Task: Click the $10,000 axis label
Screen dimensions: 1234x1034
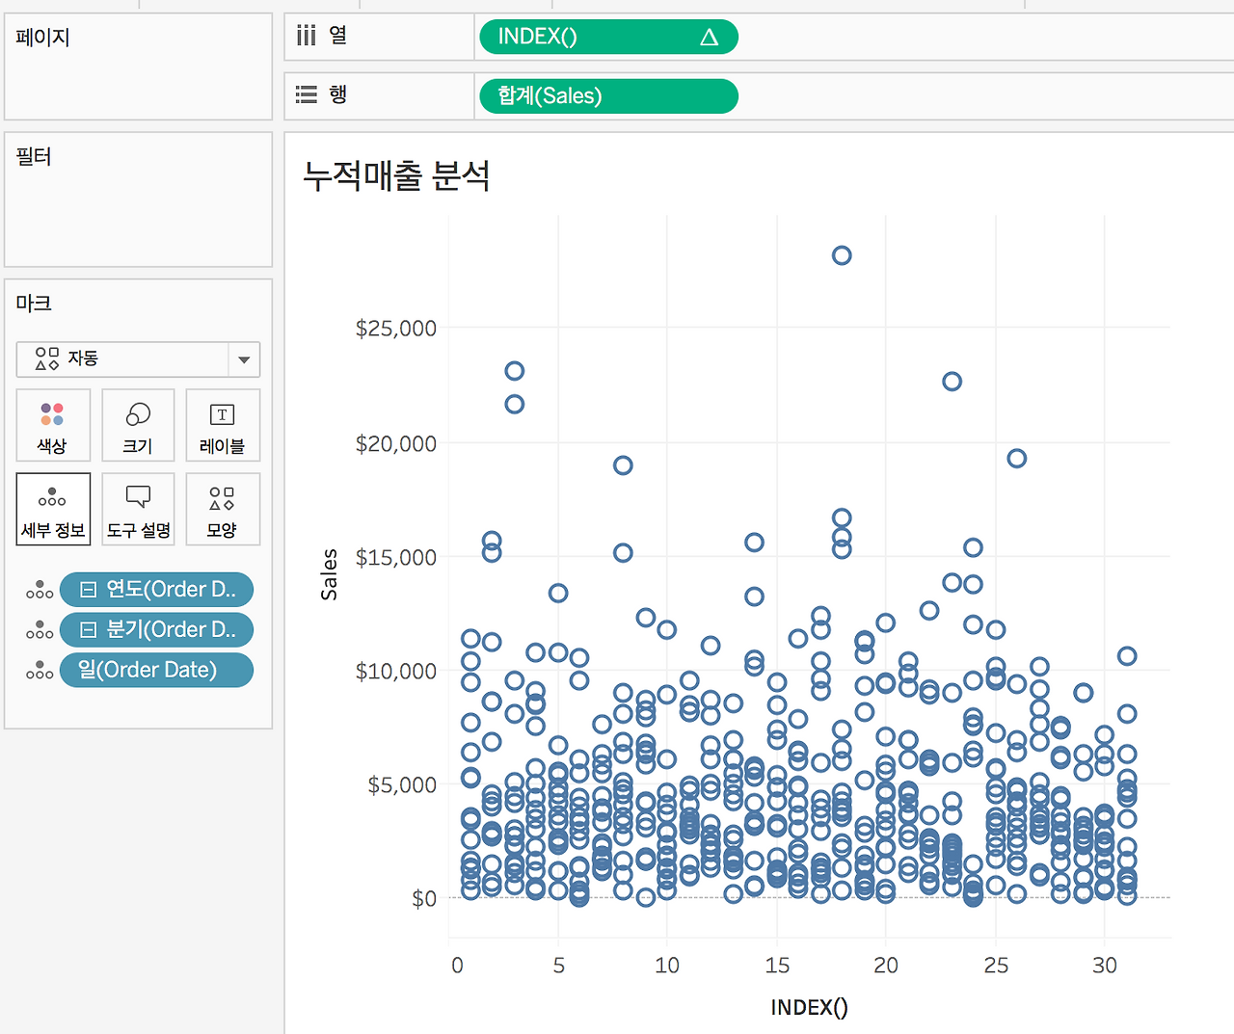Action: click(396, 671)
